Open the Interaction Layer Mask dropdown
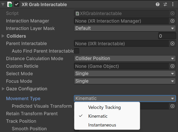Screen dimensions: 178x132 pyautogui.click(x=125, y=28)
